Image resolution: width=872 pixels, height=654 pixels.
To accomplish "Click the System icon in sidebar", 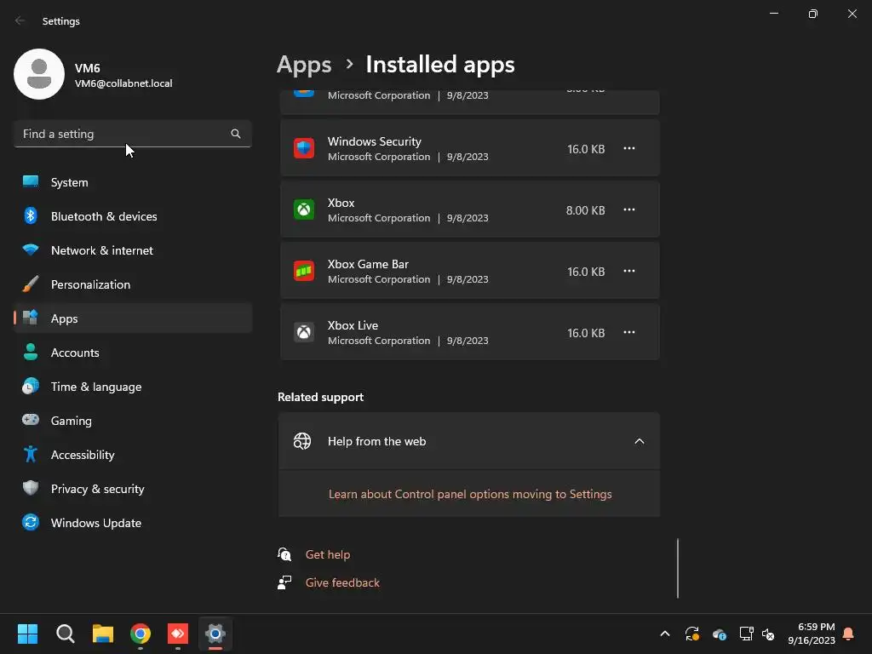I will click(31, 181).
